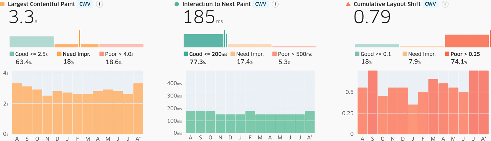The width and height of the screenshot is (491, 141).
Task: Click the info icon beside Largest Contentful Paint
Action: (99, 4)
